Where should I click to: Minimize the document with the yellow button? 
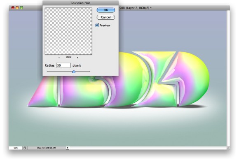(17, 7)
